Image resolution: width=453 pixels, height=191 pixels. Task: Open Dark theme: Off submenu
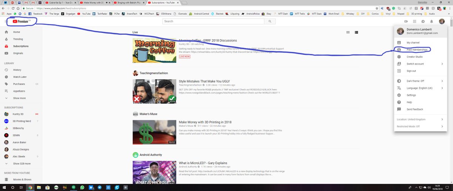click(420, 81)
